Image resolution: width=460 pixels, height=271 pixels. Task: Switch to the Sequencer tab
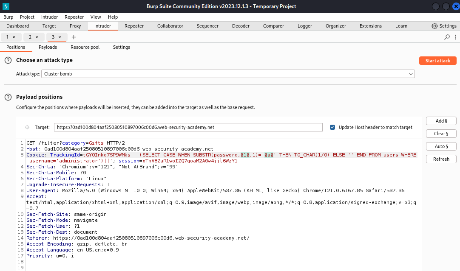point(207,26)
